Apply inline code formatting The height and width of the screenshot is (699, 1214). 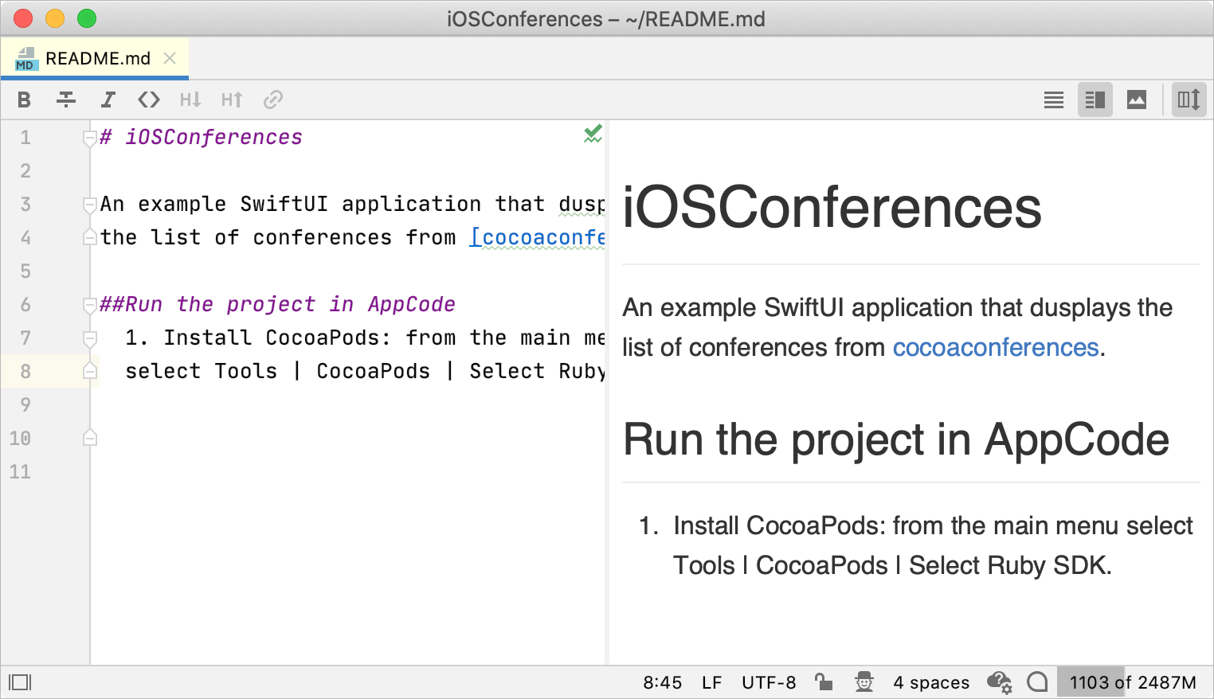pos(149,100)
